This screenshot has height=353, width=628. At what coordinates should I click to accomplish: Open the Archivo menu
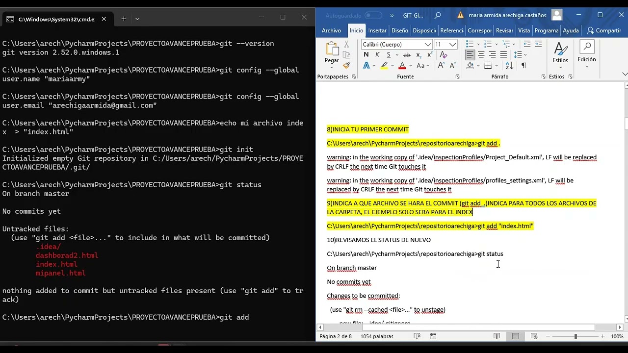(331, 30)
